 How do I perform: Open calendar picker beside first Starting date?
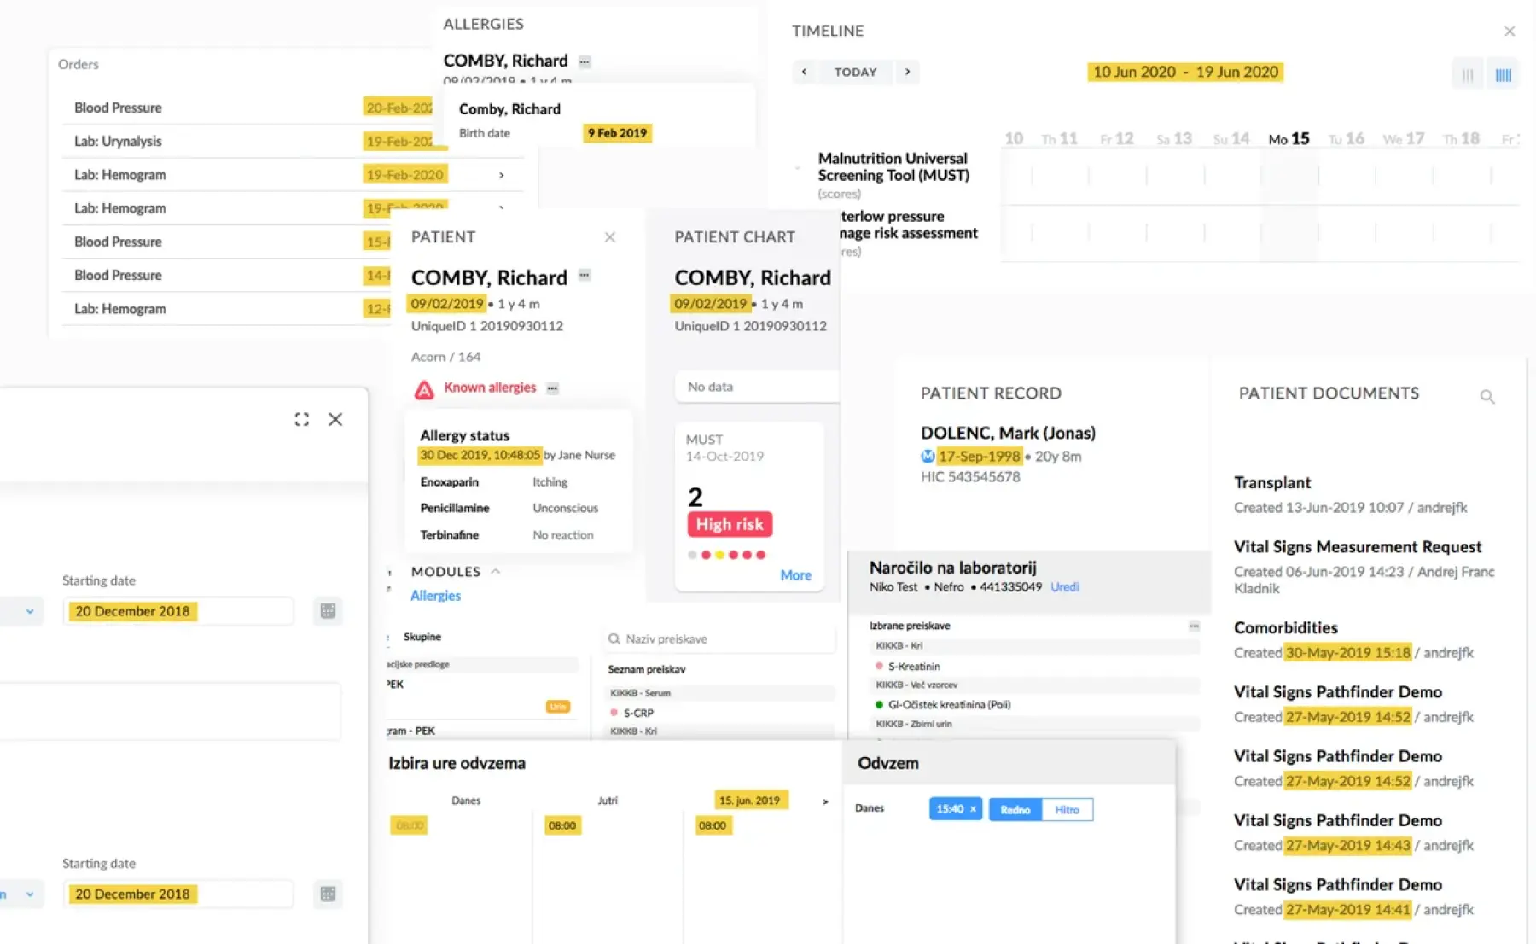click(328, 611)
